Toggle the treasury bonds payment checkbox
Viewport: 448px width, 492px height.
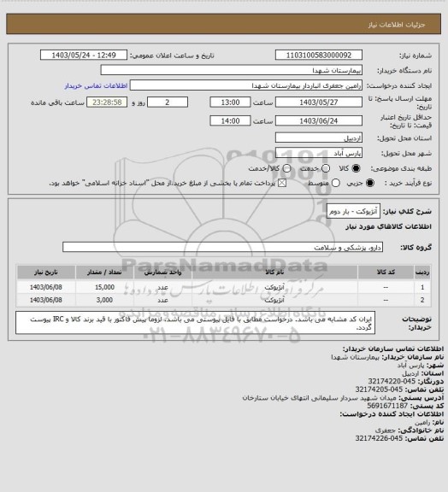click(282, 183)
